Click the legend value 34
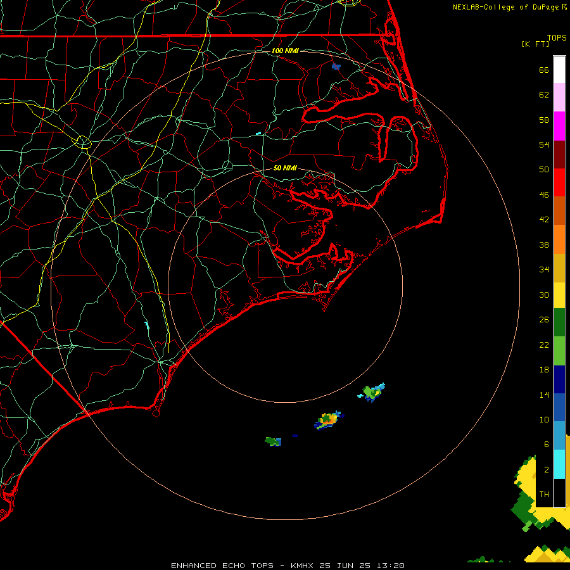Image resolution: width=570 pixels, height=570 pixels. click(544, 270)
